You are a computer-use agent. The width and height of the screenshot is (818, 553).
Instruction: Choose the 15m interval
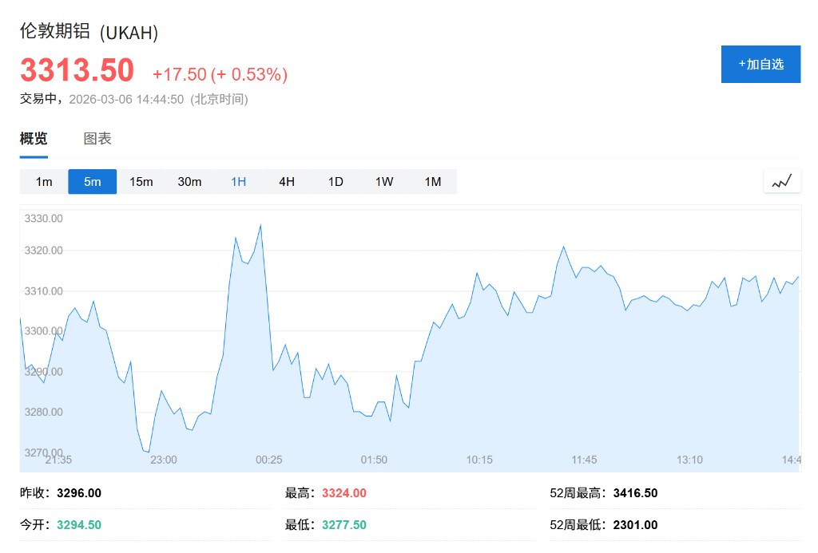141,182
